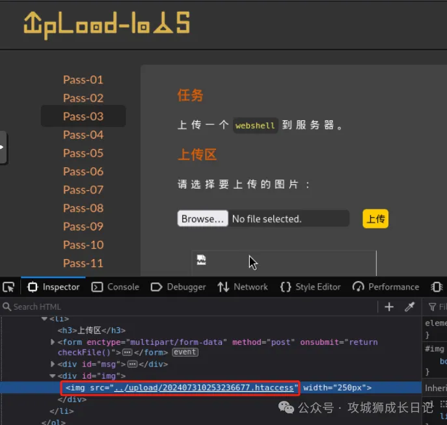This screenshot has height=425, width=447.
Task: Open the Style Editor tab
Action: click(310, 287)
